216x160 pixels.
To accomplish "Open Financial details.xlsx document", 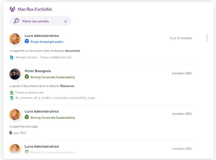I will click(29, 93).
